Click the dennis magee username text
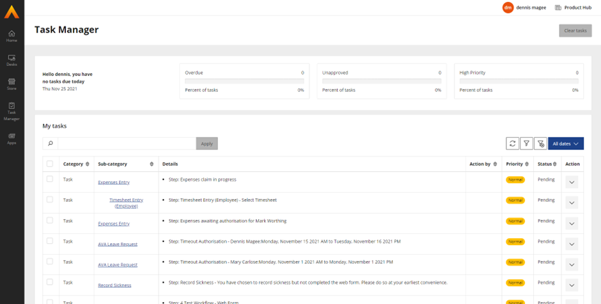This screenshot has width=601, height=304. pyautogui.click(x=531, y=7)
